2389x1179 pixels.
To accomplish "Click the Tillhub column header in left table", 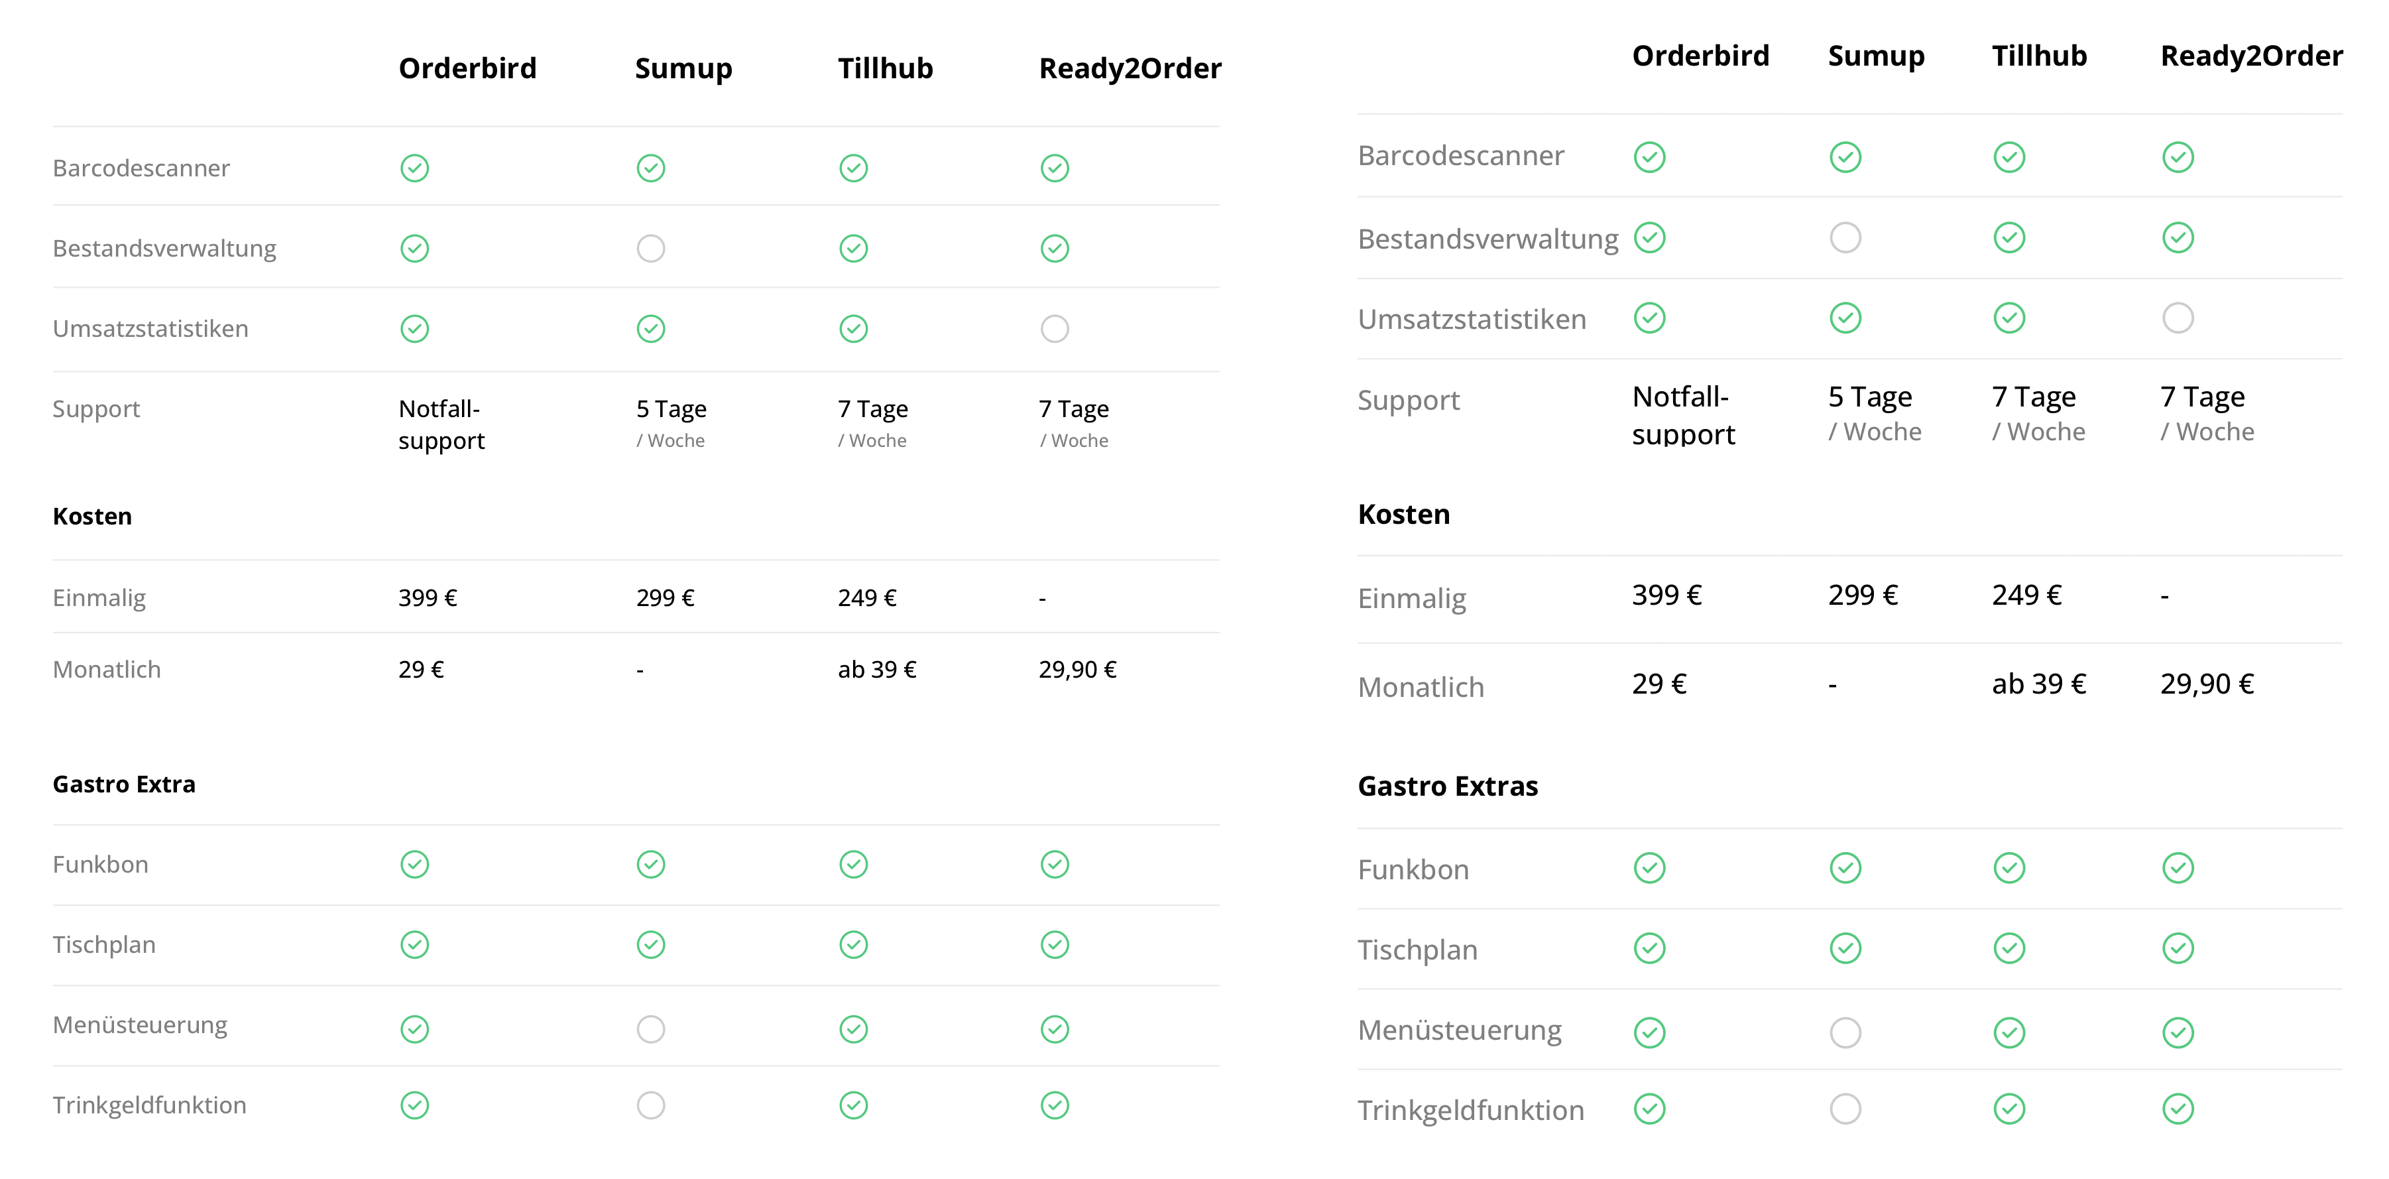I will (886, 68).
